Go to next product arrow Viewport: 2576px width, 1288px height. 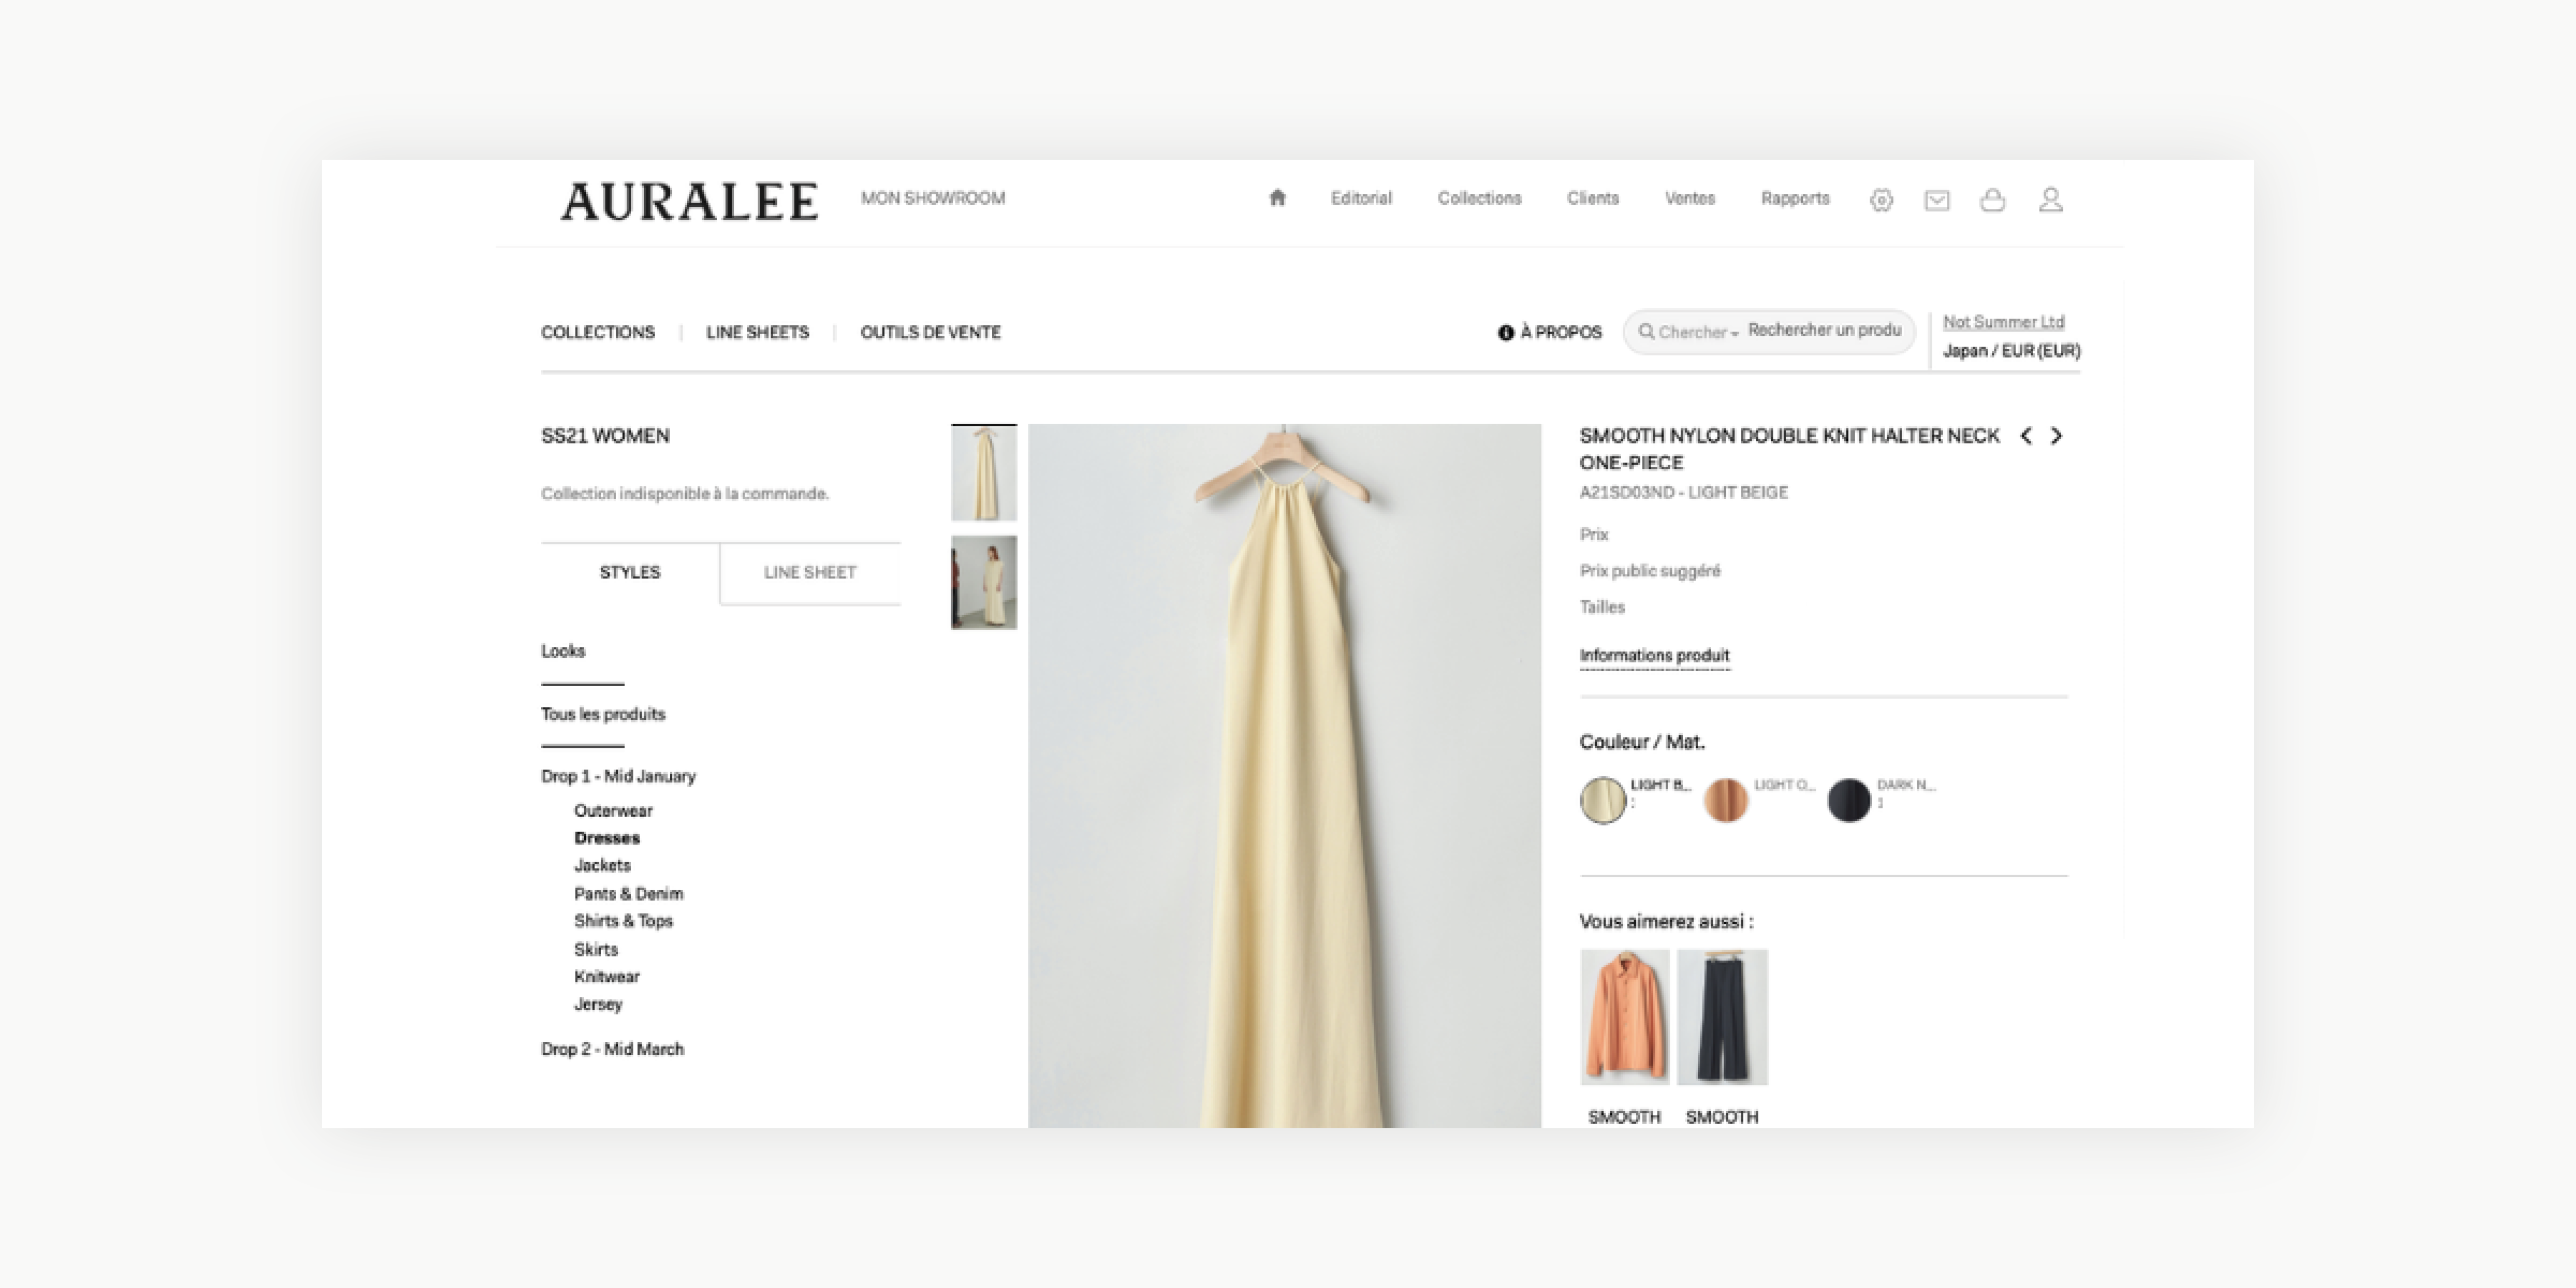point(2056,436)
